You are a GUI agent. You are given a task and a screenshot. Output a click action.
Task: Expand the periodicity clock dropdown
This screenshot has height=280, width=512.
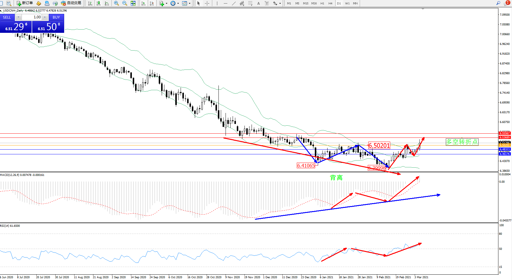click(x=178, y=3)
